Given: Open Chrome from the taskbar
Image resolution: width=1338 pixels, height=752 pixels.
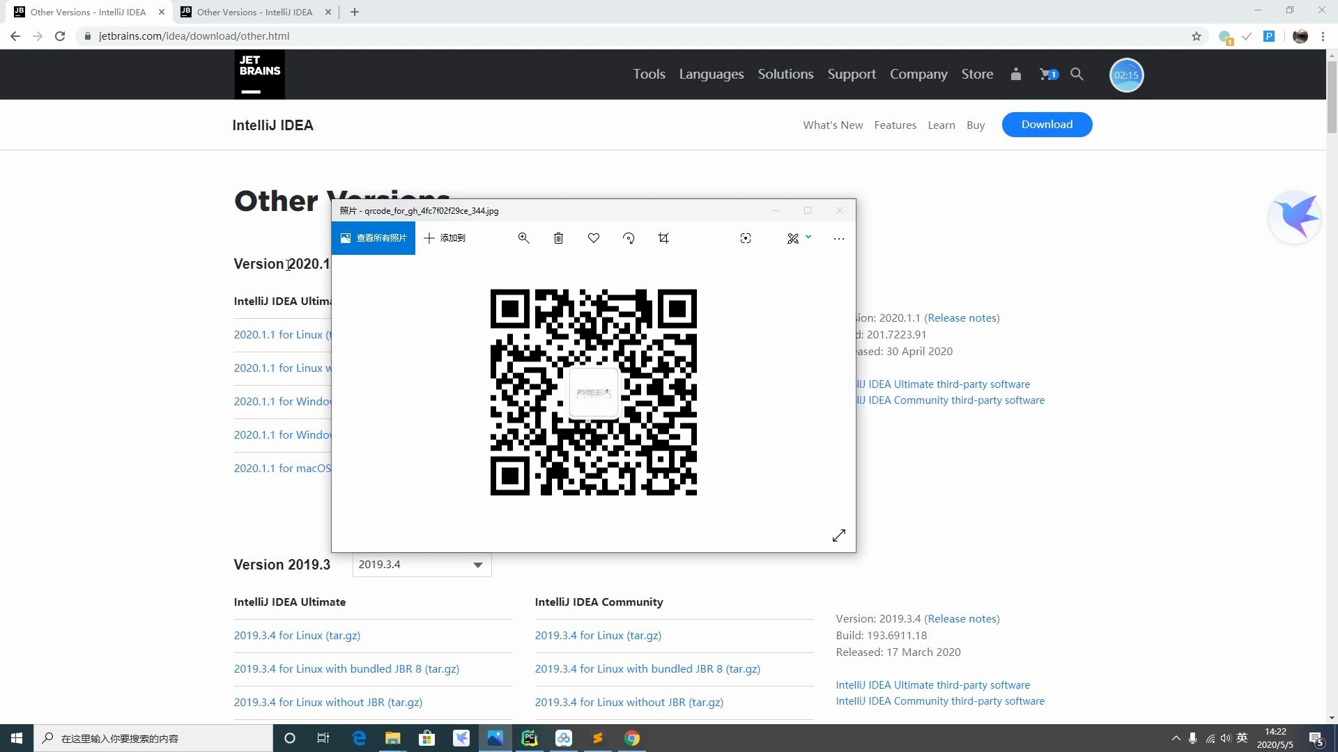Looking at the screenshot, I should tap(632, 738).
